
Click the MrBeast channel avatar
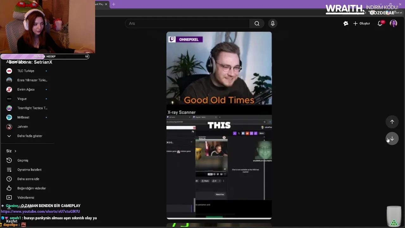9,117
